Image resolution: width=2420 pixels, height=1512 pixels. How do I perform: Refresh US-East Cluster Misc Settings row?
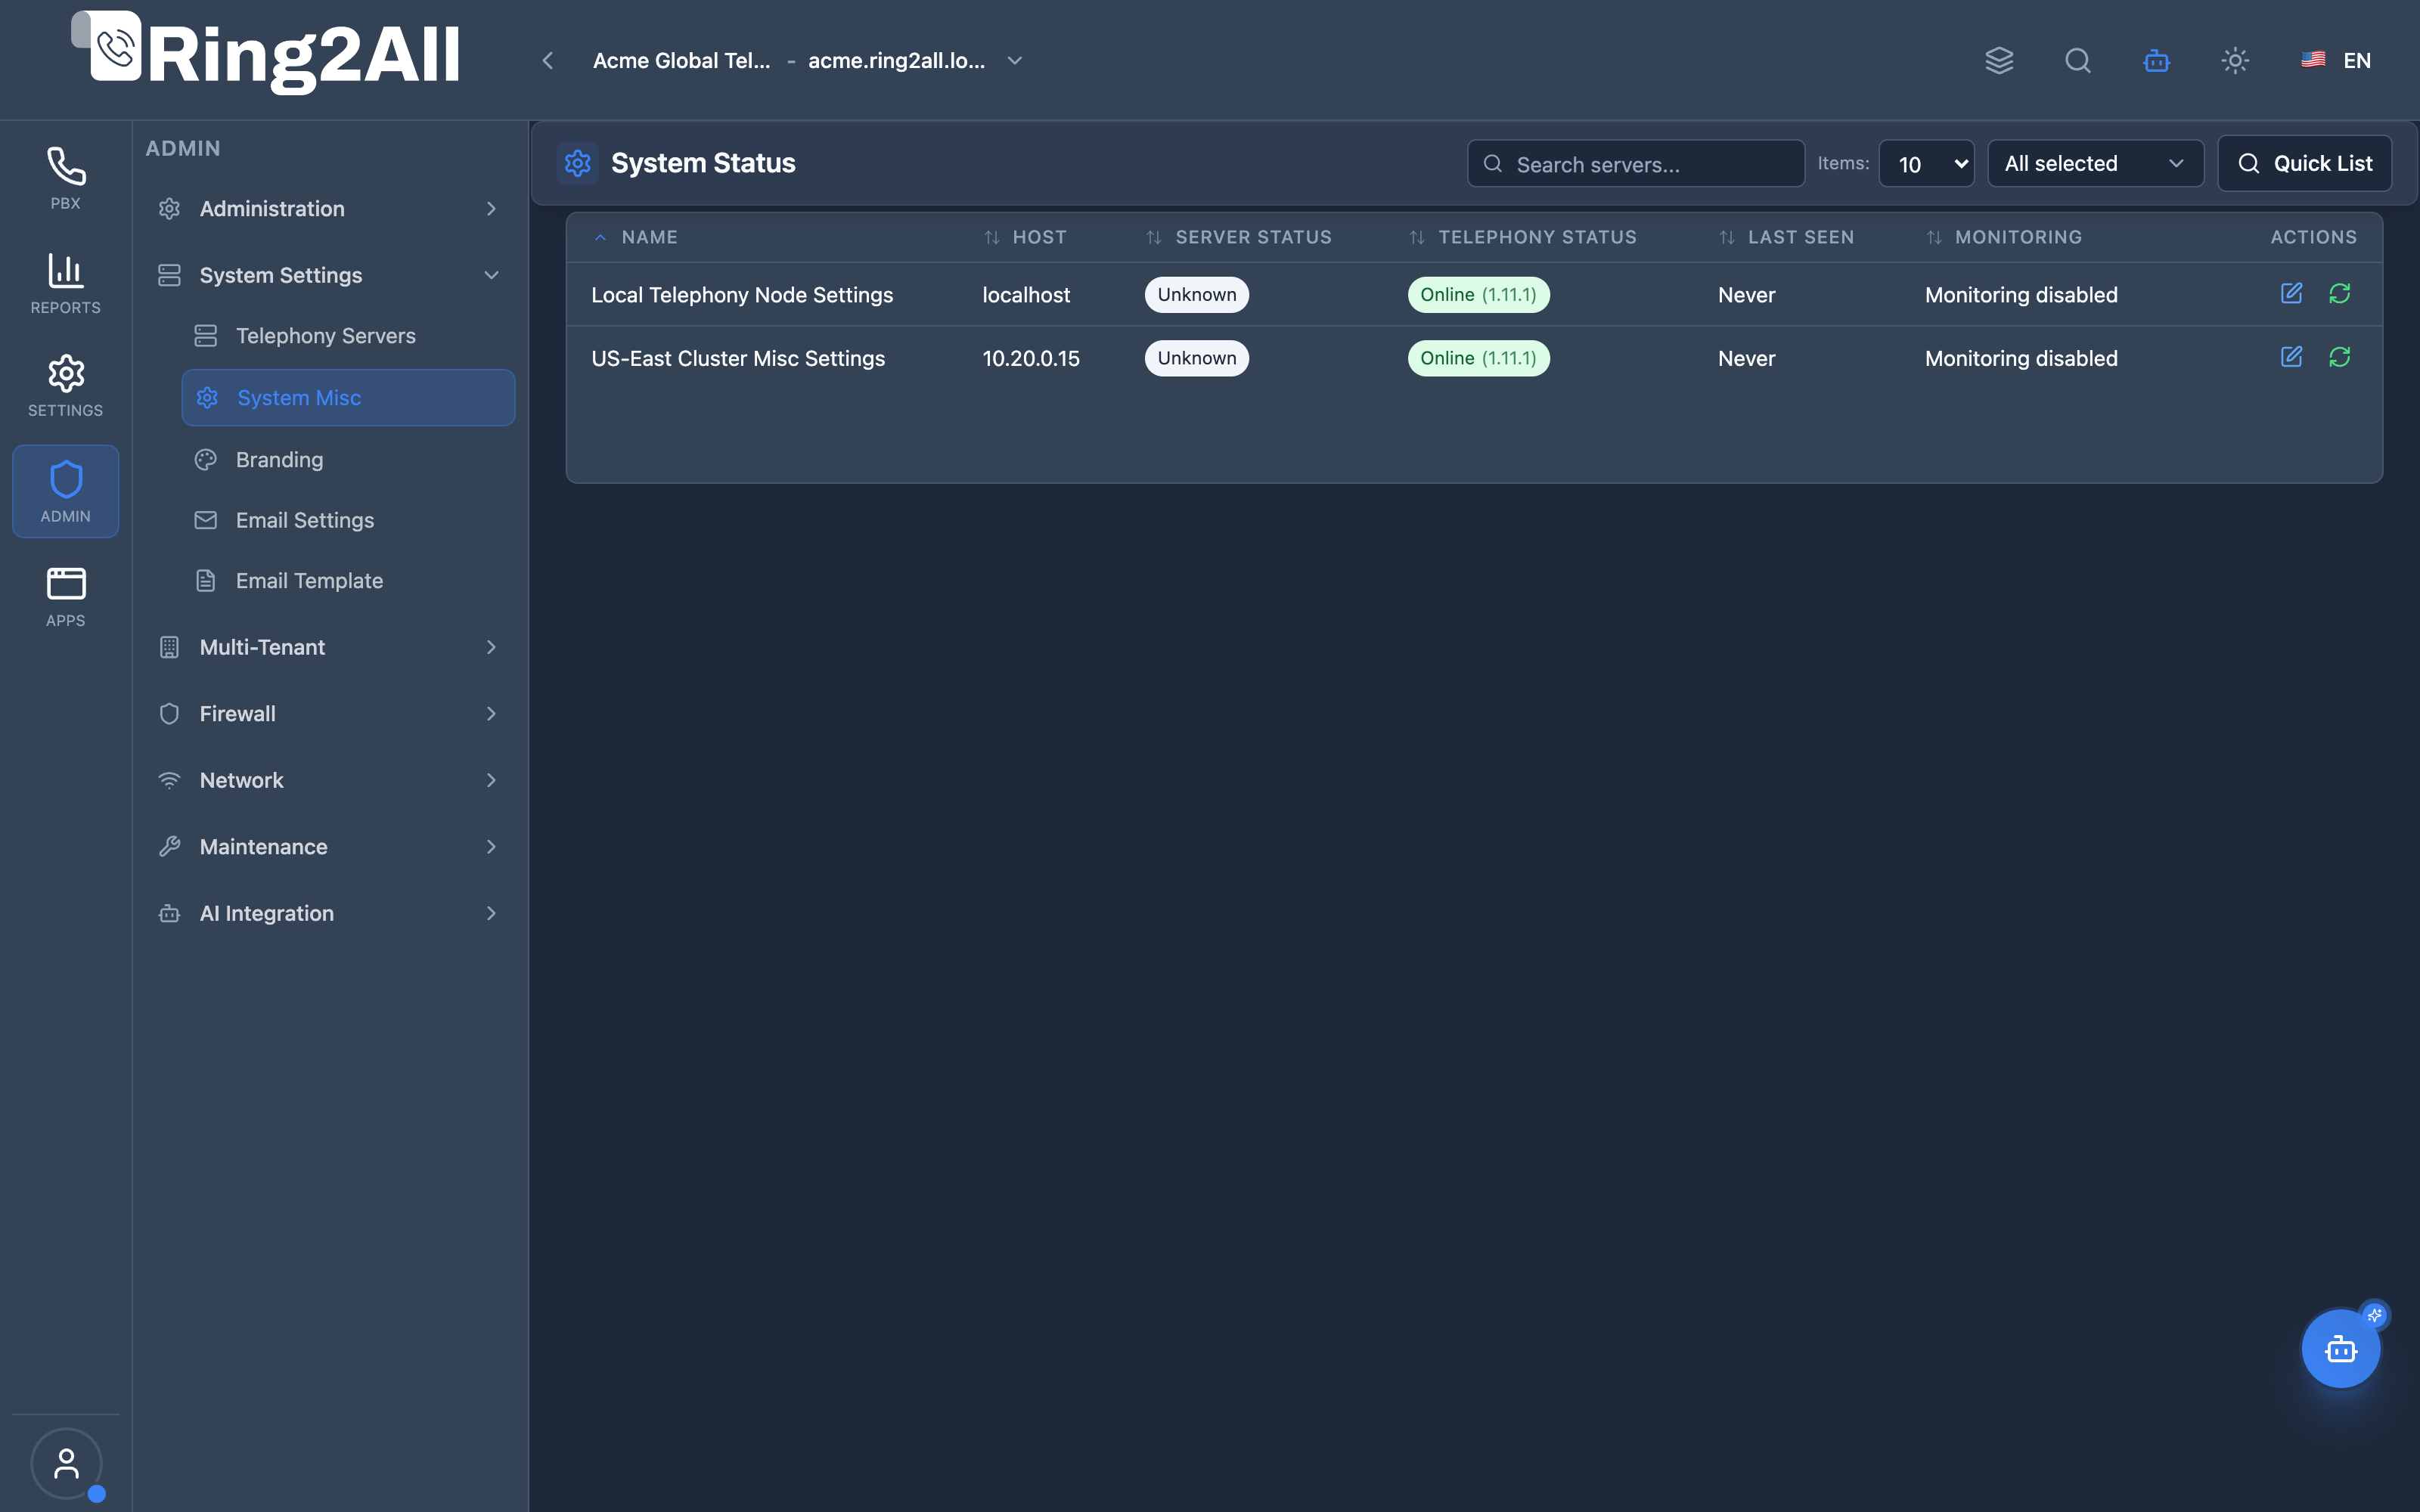(x=2340, y=357)
